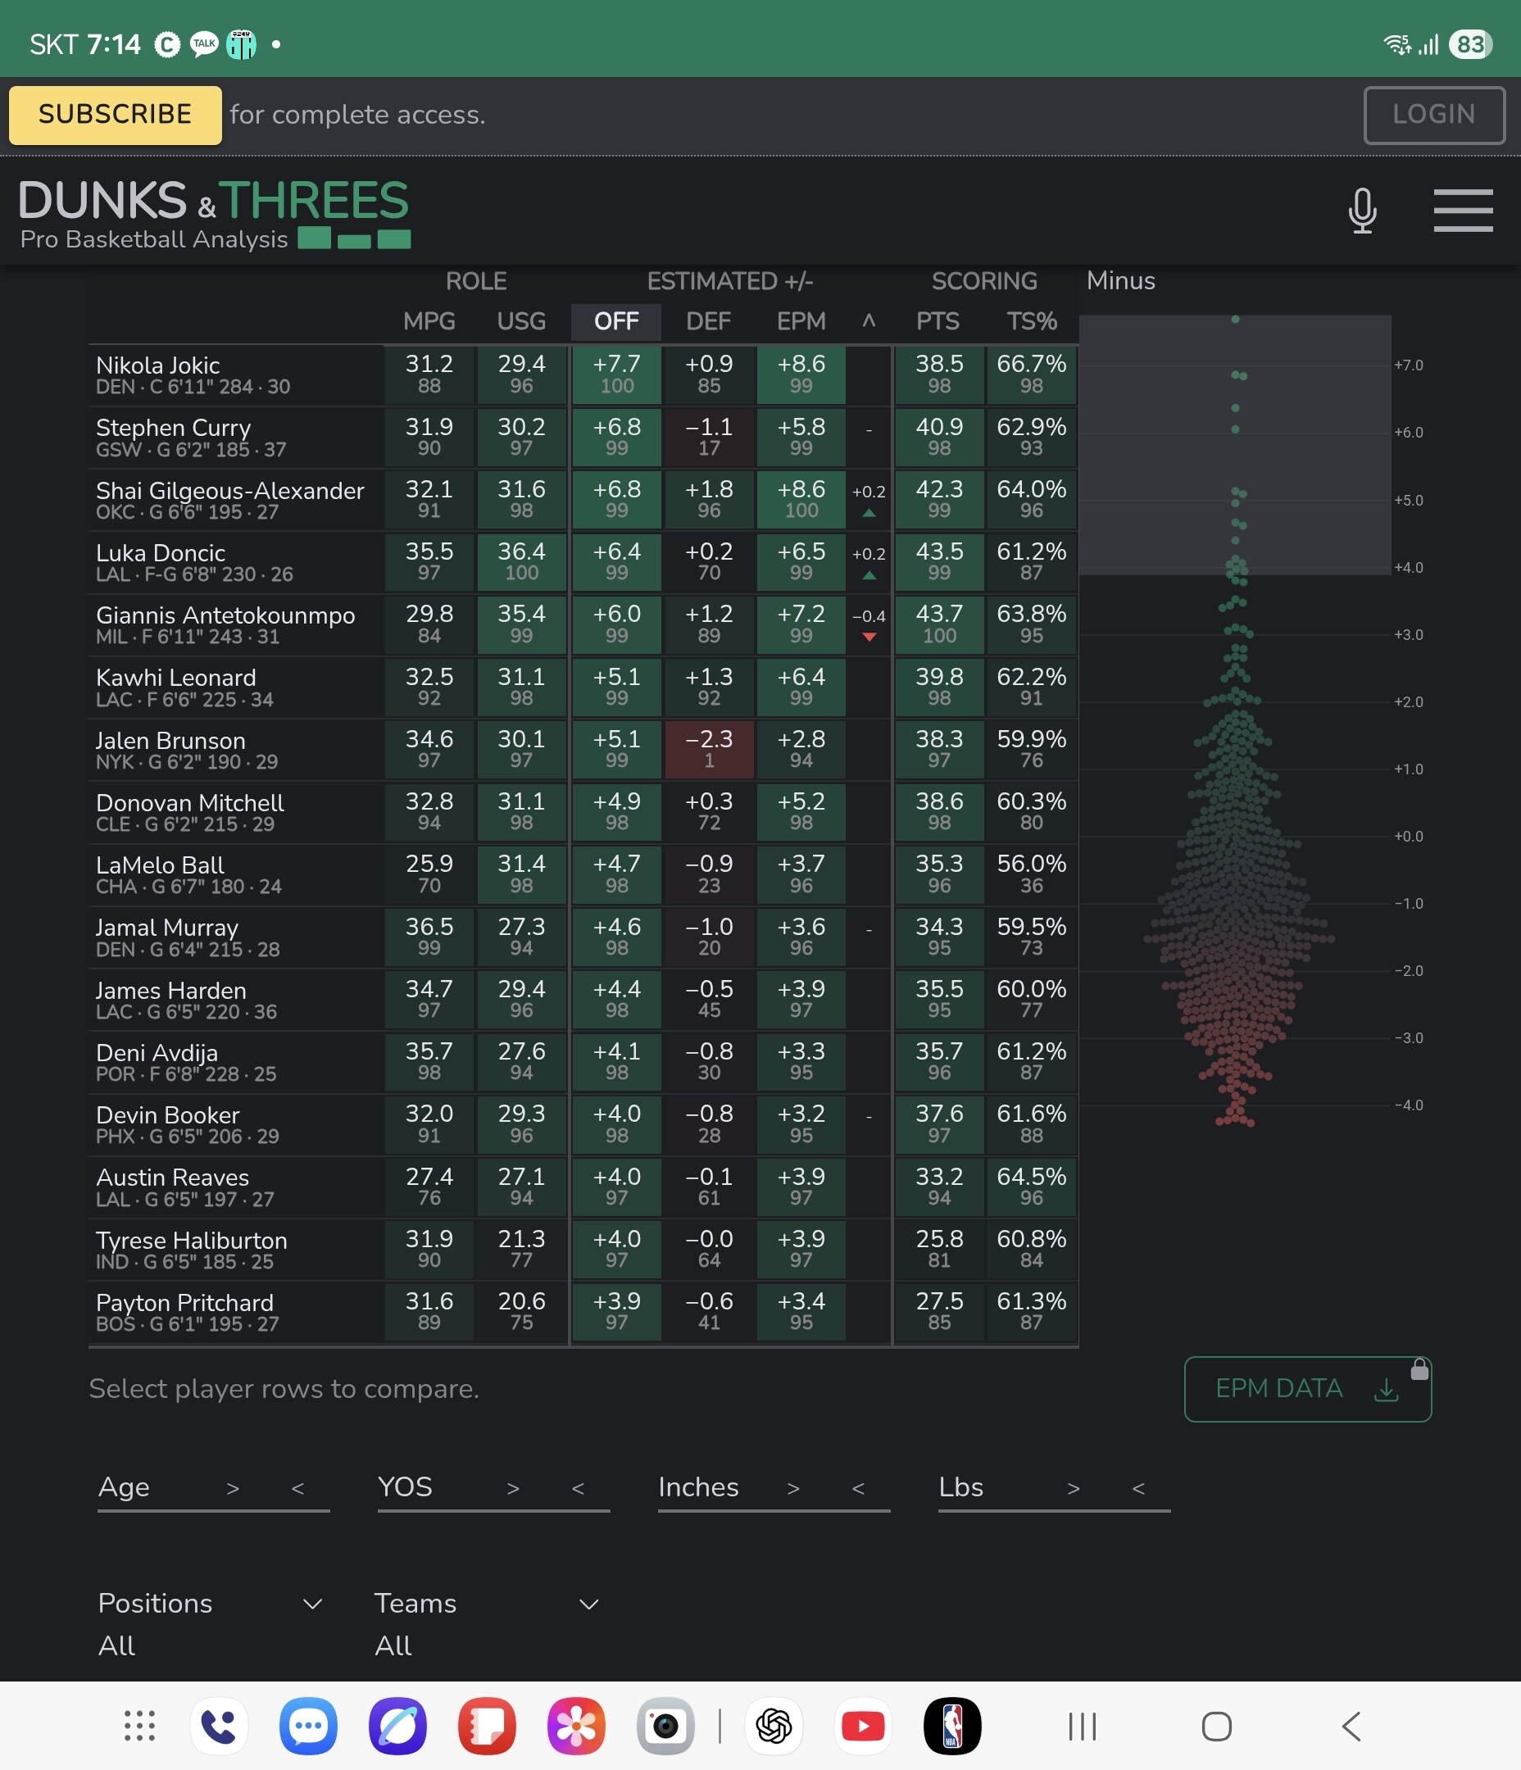1521x1770 pixels.
Task: Open the app drawer grid icon
Action: point(139,1726)
